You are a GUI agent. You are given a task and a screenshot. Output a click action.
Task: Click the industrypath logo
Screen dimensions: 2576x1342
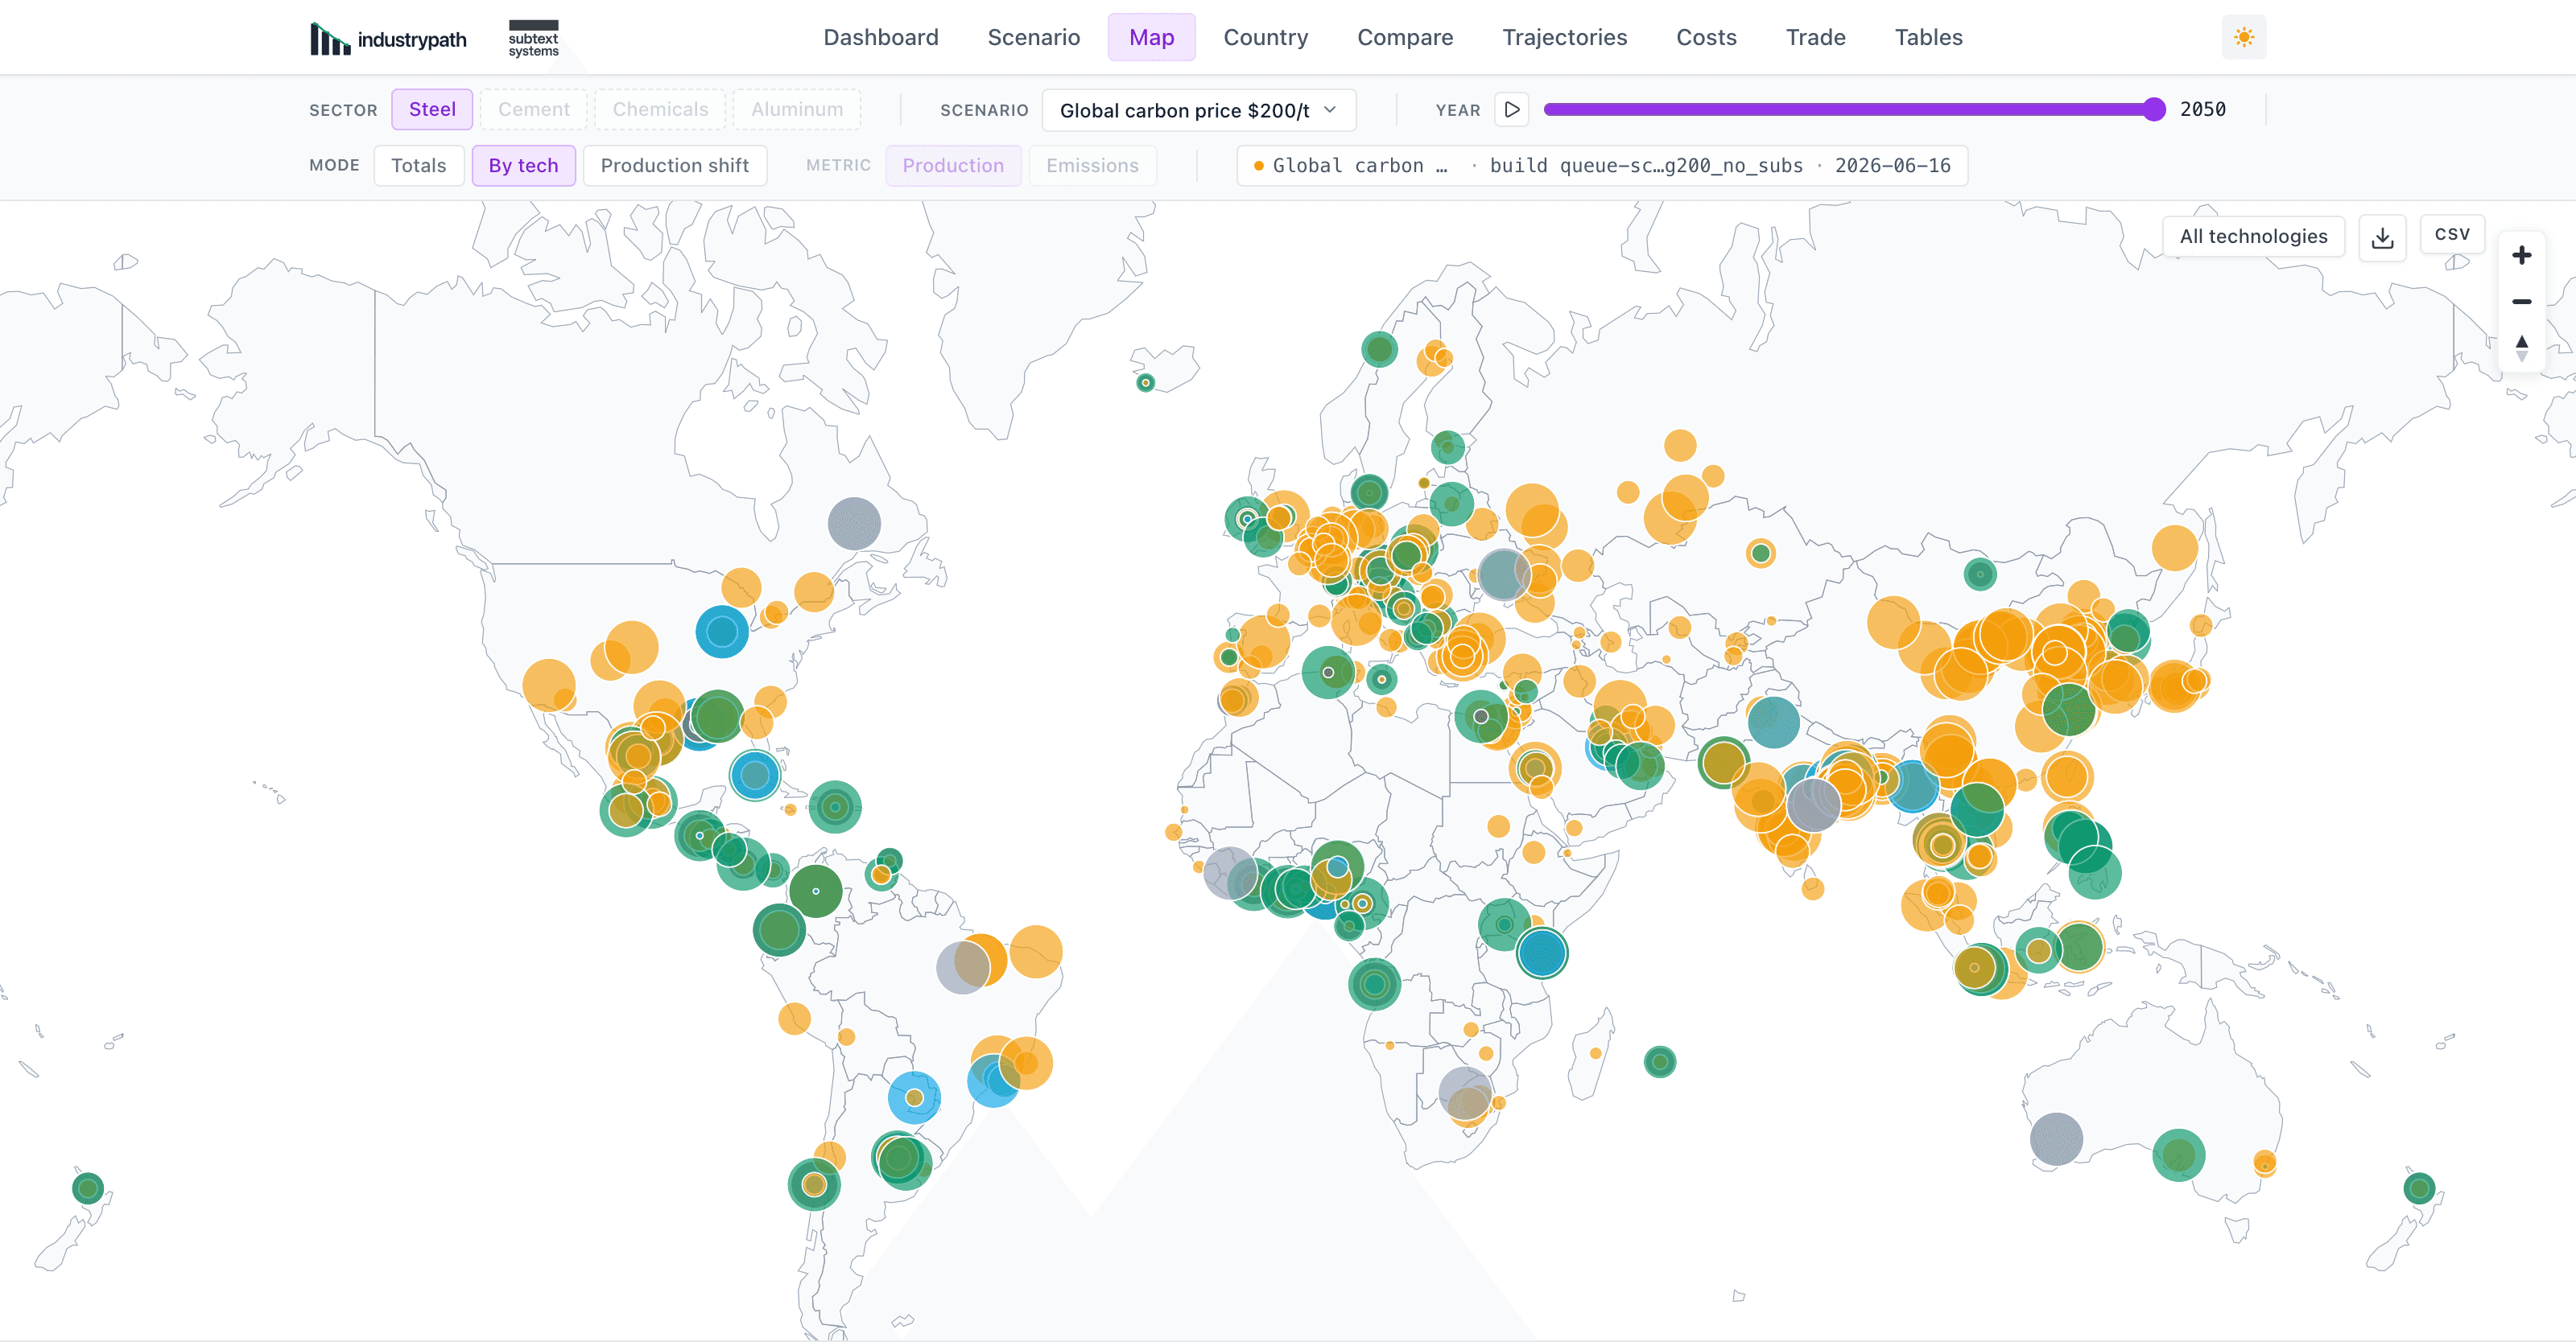[388, 39]
